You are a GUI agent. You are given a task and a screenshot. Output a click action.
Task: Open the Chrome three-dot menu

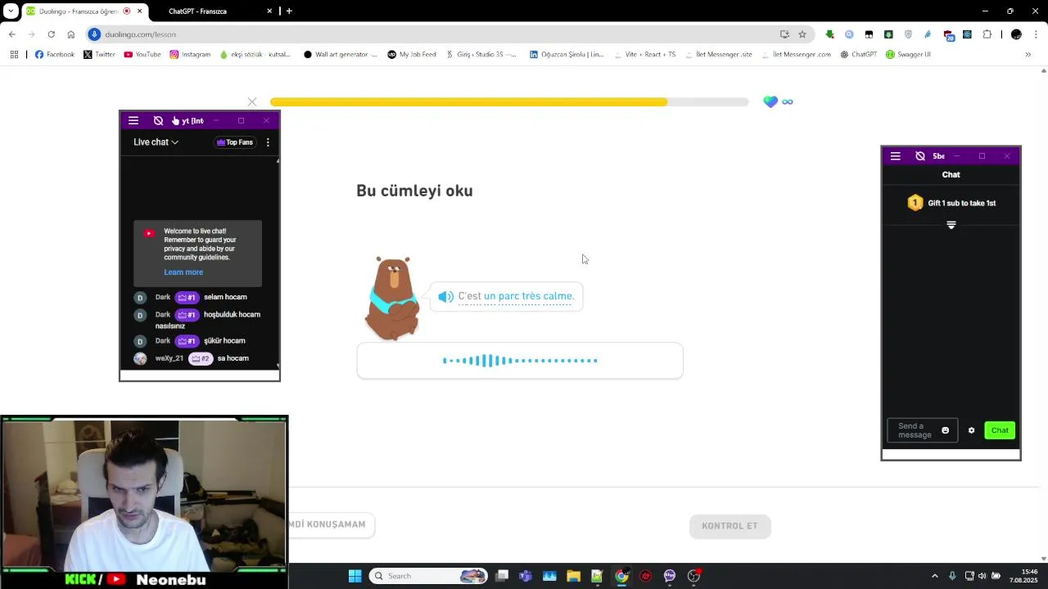click(1036, 34)
